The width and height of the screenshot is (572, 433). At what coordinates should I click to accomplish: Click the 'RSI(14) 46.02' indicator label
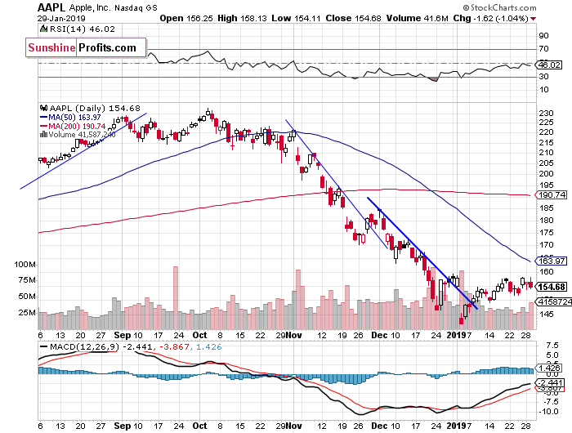coord(82,29)
